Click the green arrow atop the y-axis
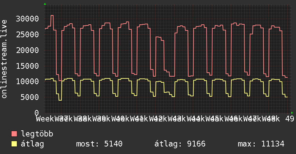Viewport: 296px width, 154px height. pos(45,4)
